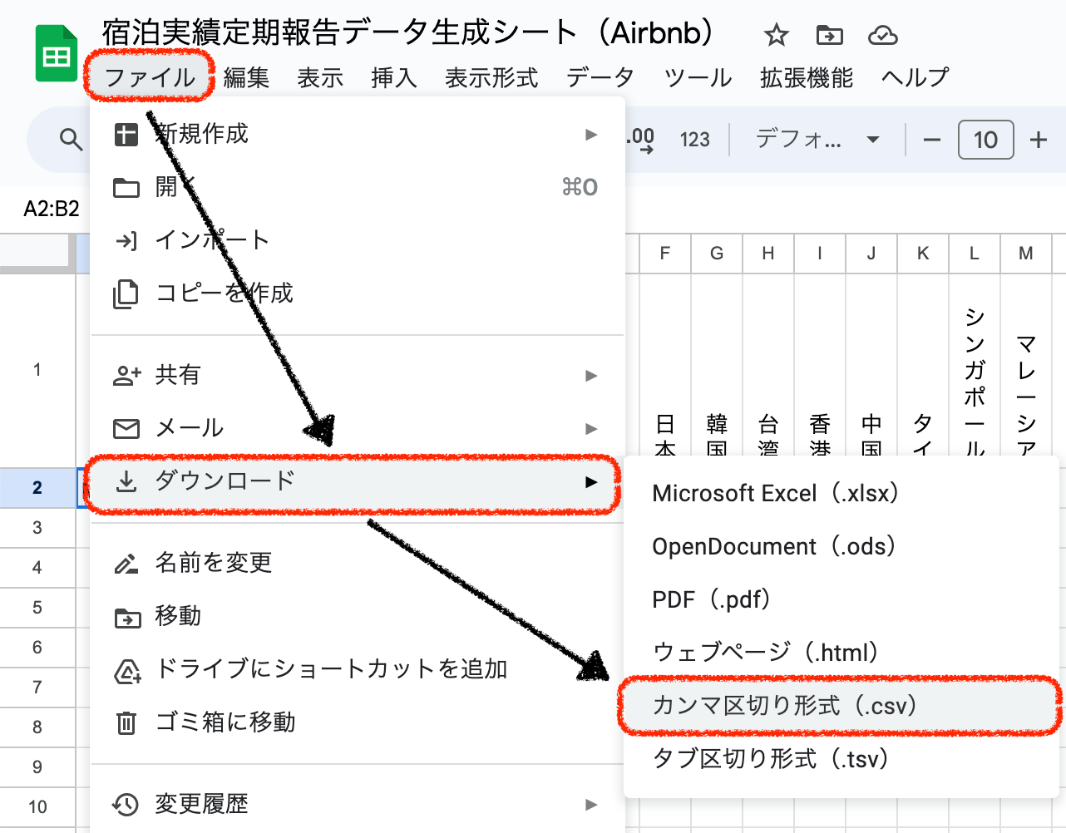Click the A2:B2 name box

click(52, 209)
